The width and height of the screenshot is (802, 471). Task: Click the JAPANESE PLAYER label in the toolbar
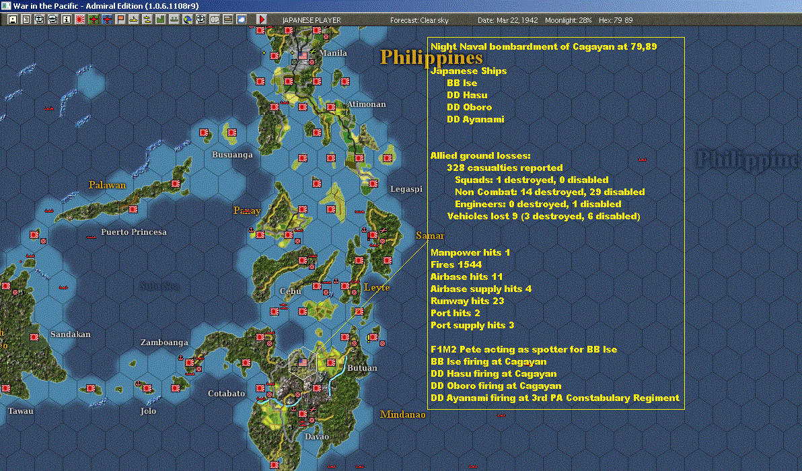coord(312,20)
